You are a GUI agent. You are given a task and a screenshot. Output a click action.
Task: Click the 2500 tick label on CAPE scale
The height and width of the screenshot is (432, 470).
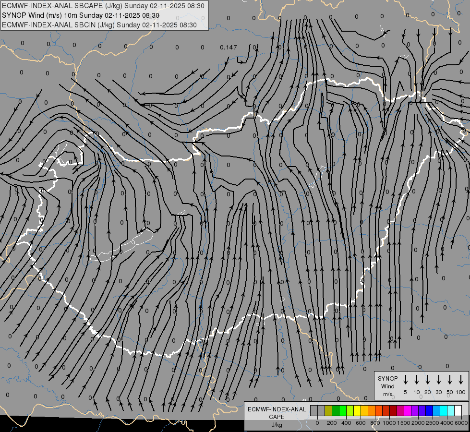point(433,423)
